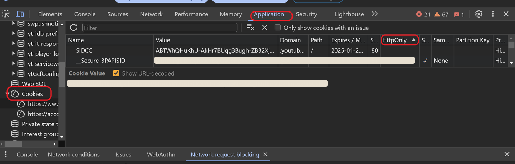Image resolution: width=515 pixels, height=164 pixels.
Task: Enable Only show cookies with an issue
Action: 278,28
